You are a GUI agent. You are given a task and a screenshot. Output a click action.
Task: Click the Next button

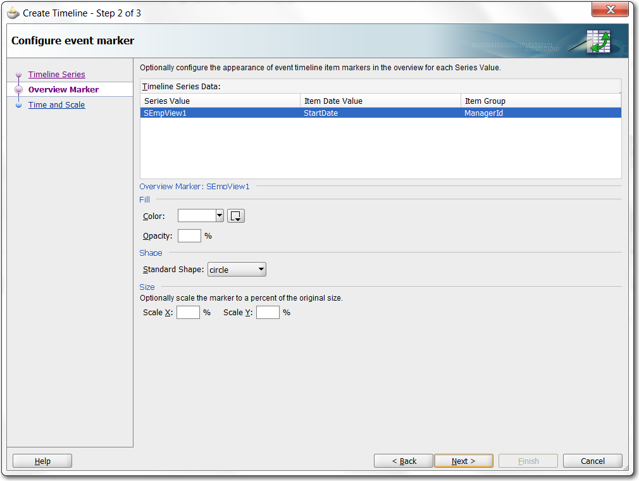point(464,461)
